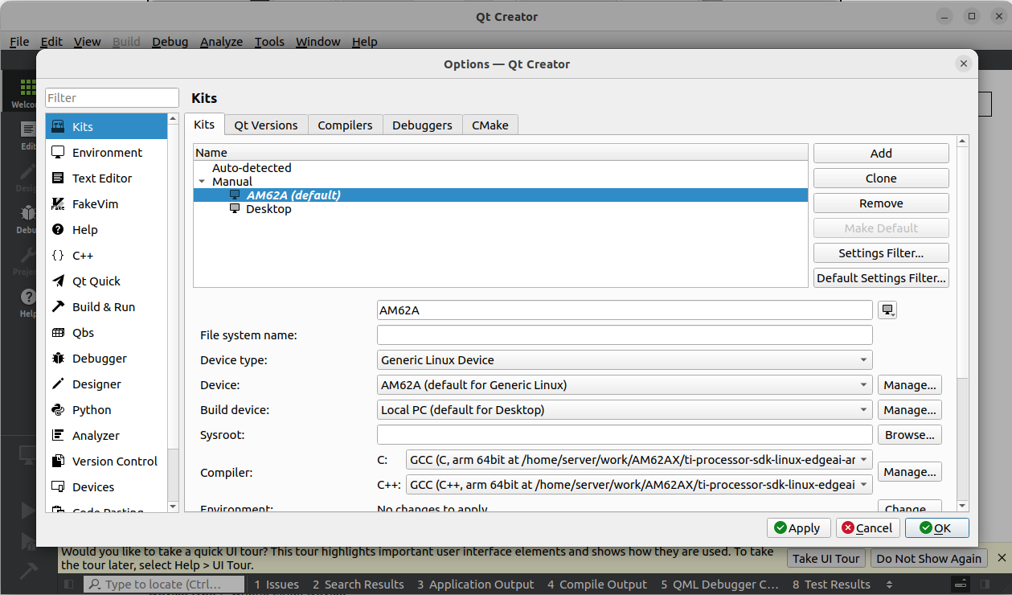Open Settings Filter...

(881, 253)
